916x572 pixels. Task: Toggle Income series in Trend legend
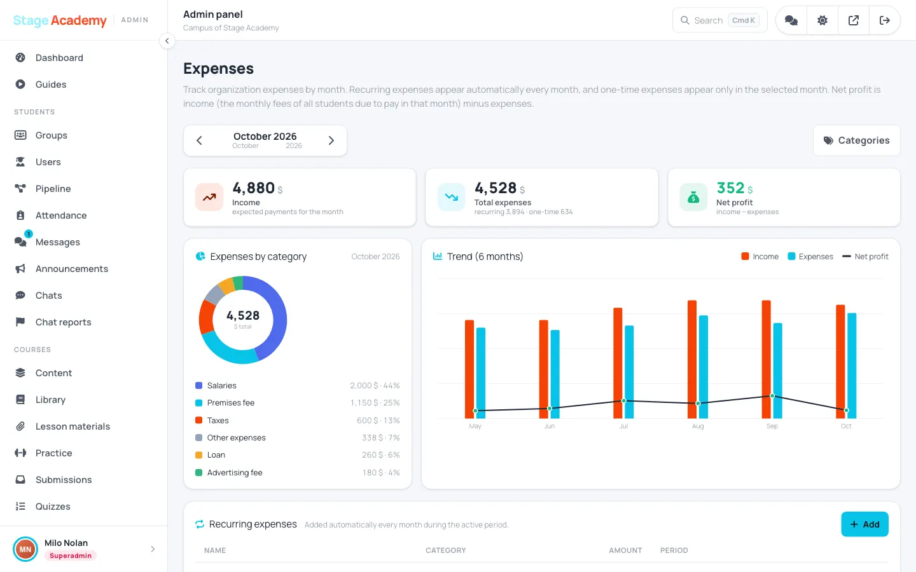pyautogui.click(x=760, y=257)
